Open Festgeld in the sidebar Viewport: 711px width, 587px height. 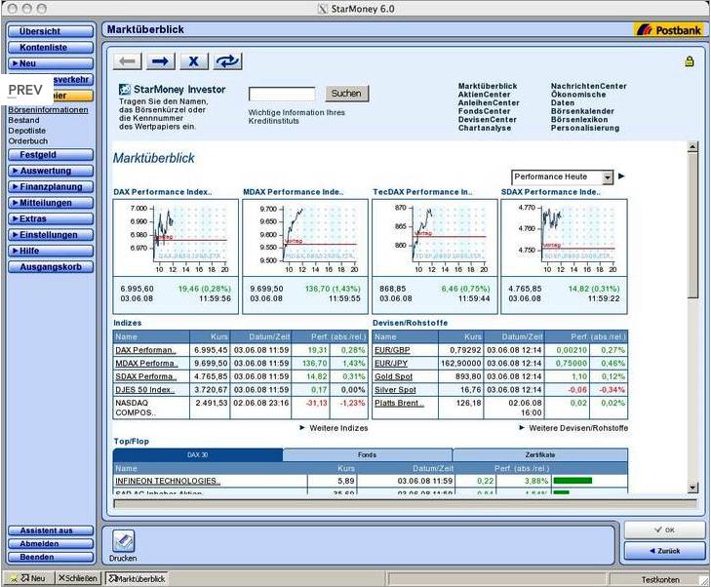(51, 155)
